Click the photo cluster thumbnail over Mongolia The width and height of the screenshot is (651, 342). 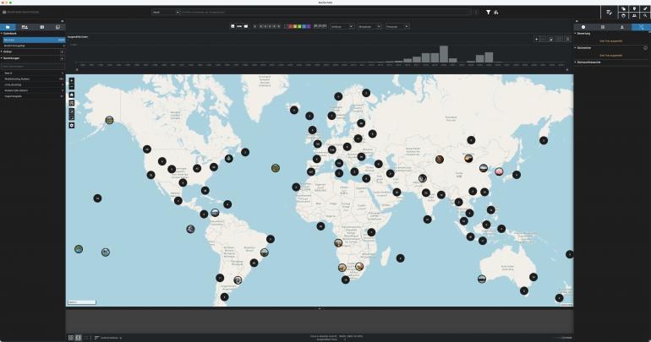468,158
